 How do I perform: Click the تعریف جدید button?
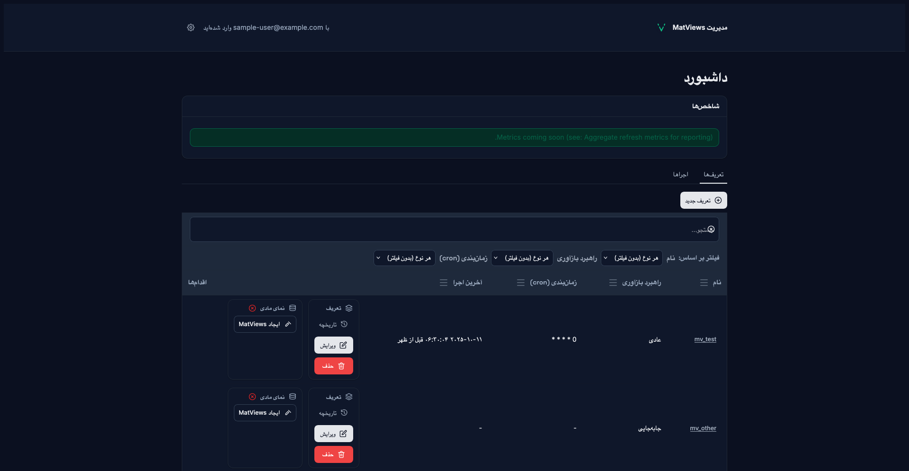pyautogui.click(x=704, y=201)
